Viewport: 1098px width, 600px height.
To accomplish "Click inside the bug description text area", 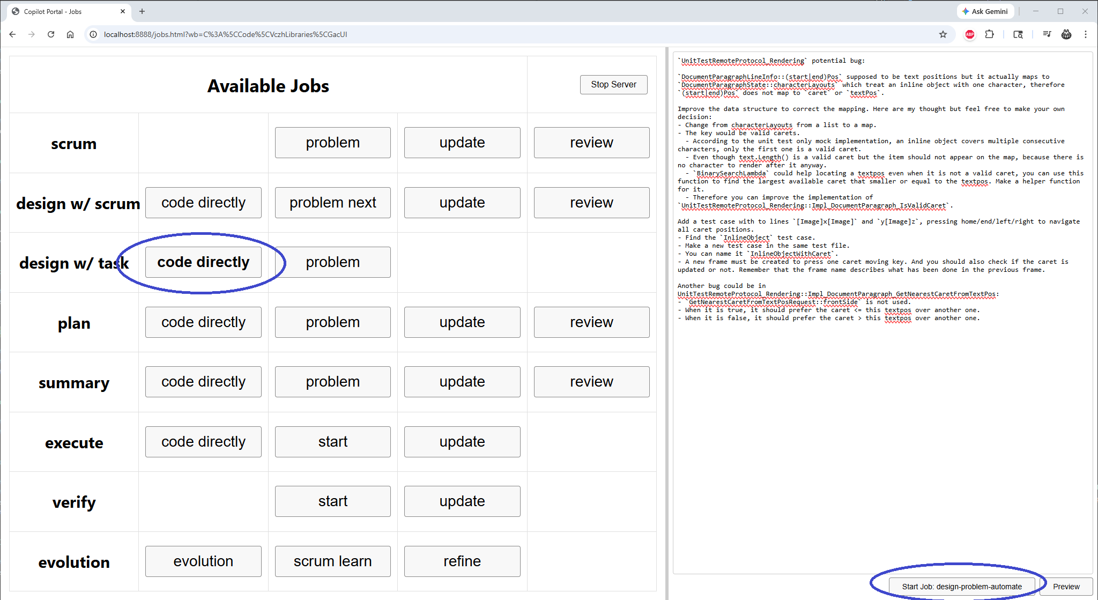I will [882, 429].
